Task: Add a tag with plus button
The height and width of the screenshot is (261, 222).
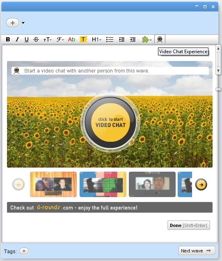Action: 24,251
